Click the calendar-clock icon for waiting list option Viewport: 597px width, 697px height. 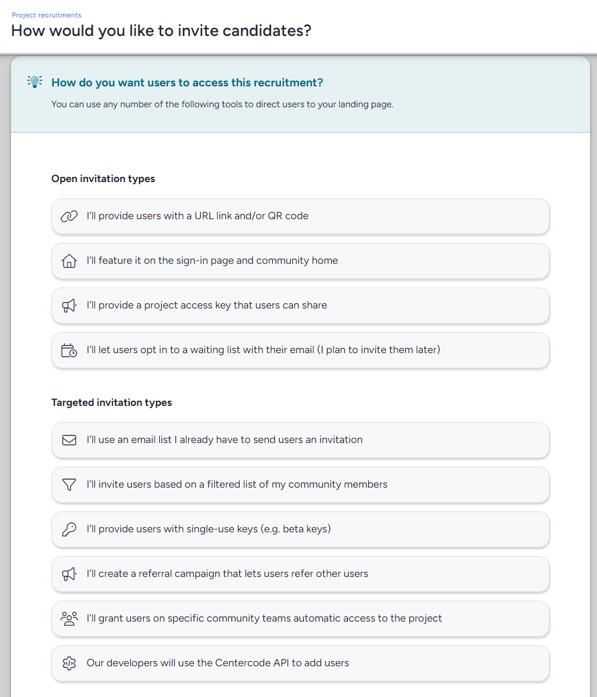(x=69, y=350)
